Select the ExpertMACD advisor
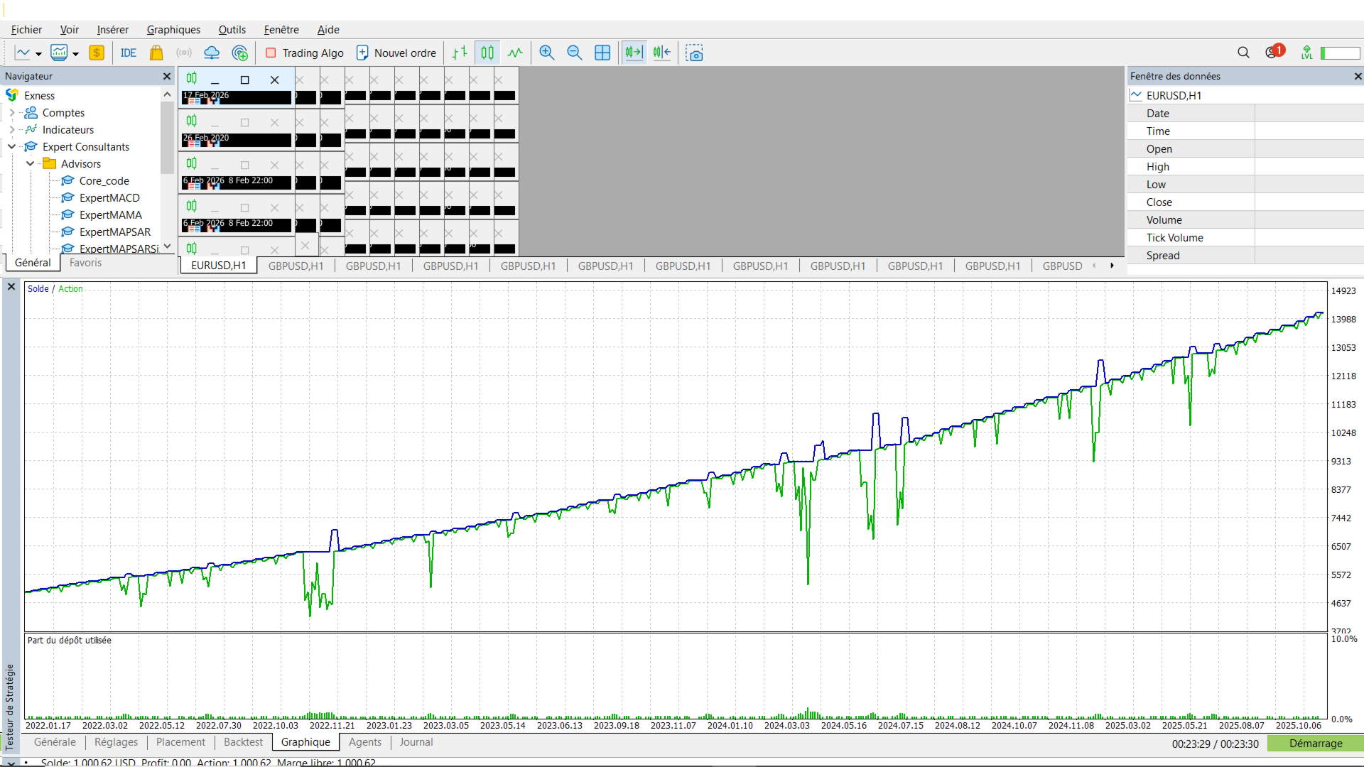The image size is (1364, 767). click(x=109, y=197)
